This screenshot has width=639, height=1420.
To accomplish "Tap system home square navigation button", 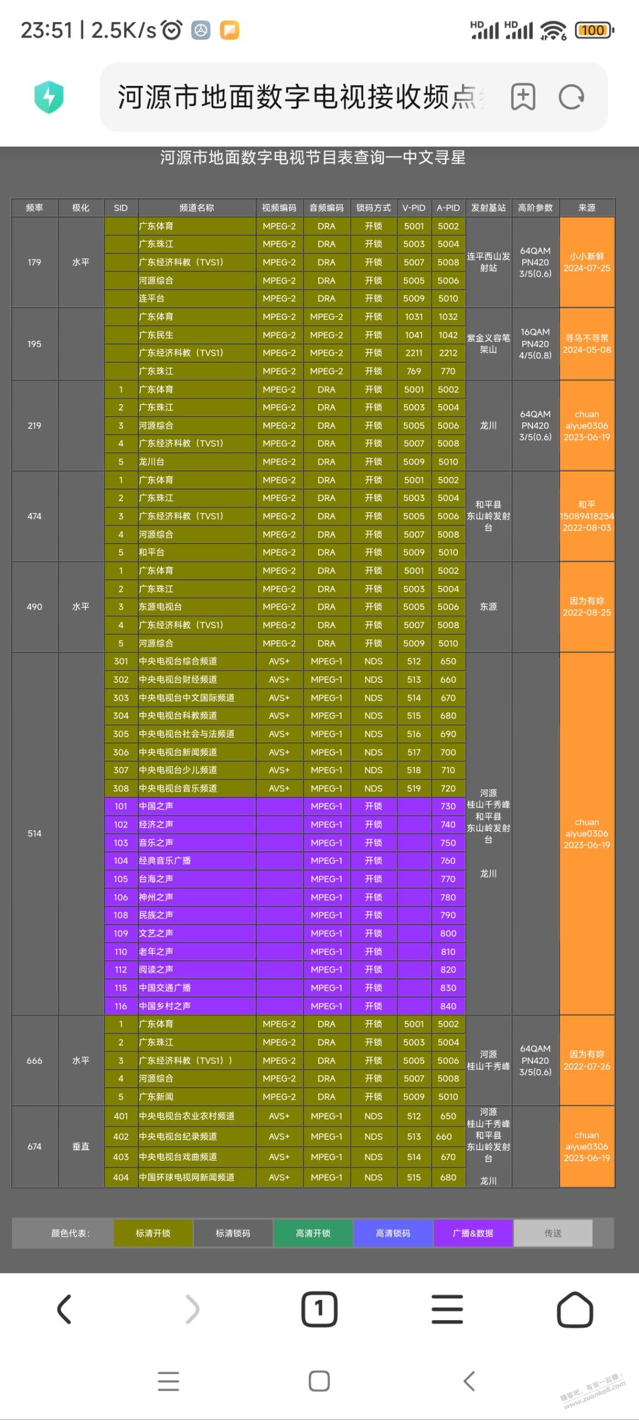I will pos(319,1381).
